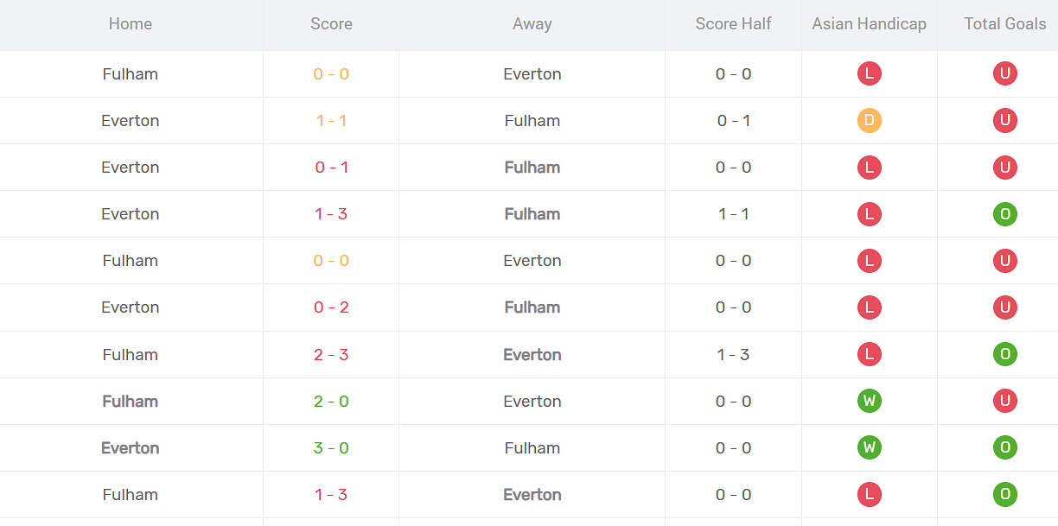Click the red L badge in the 2 - 3 row

pos(869,354)
